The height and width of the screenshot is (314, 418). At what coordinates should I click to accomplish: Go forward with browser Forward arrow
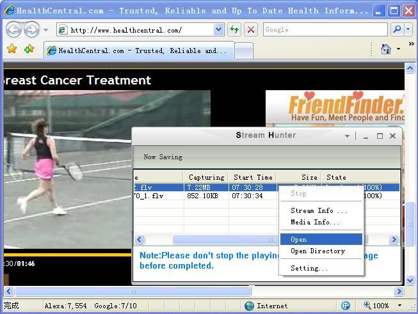click(x=32, y=29)
